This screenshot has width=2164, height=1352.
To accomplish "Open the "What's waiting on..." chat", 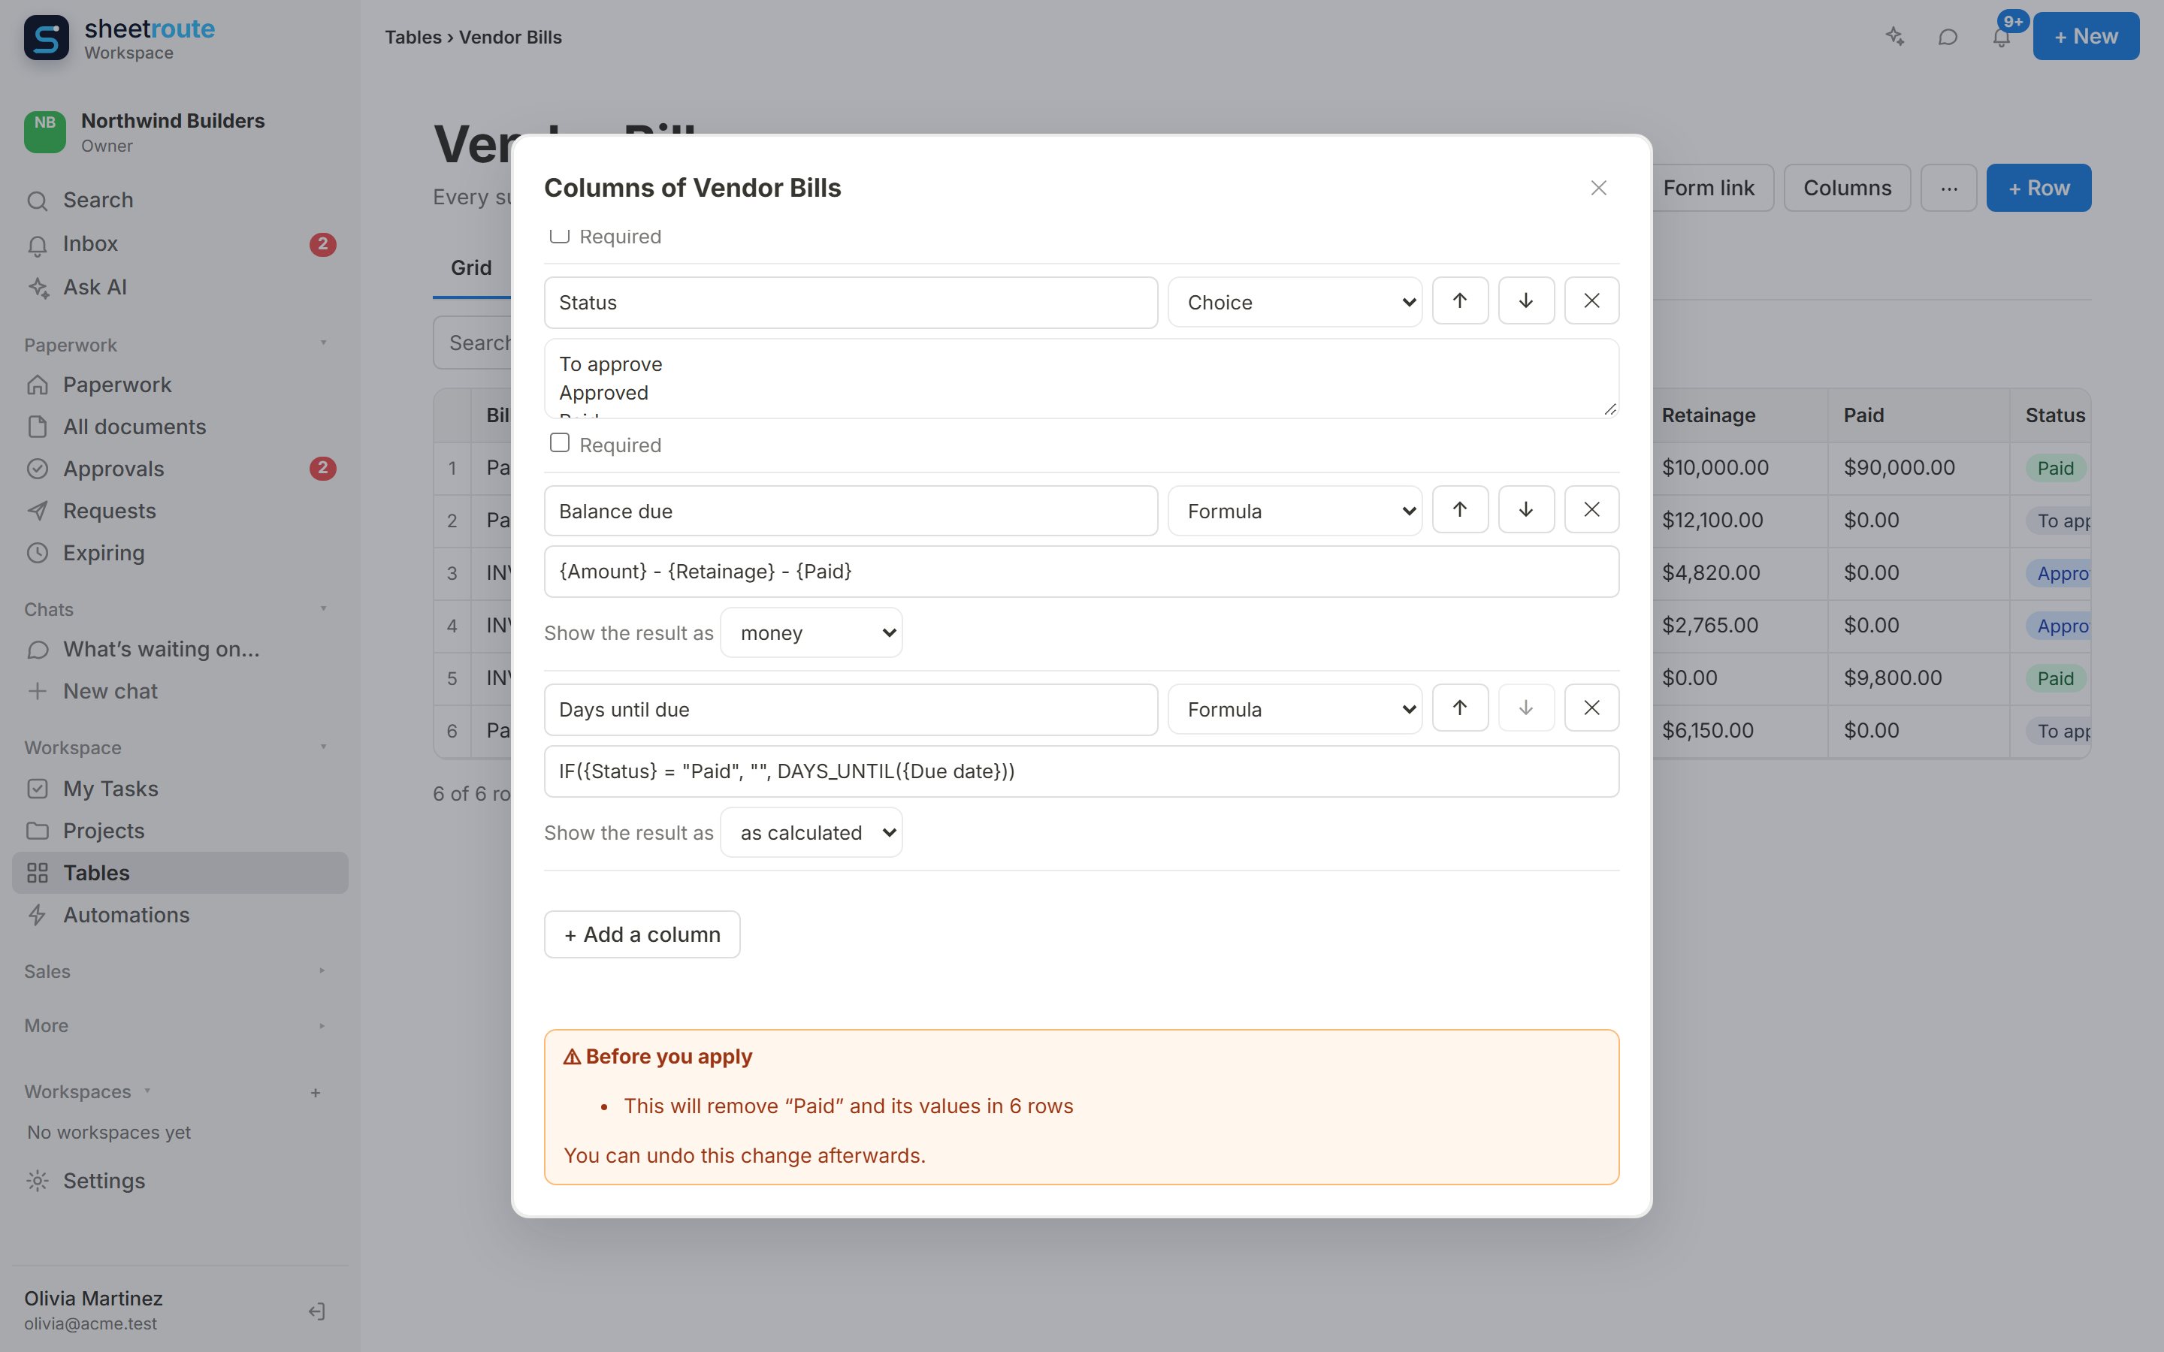I will click(x=180, y=649).
